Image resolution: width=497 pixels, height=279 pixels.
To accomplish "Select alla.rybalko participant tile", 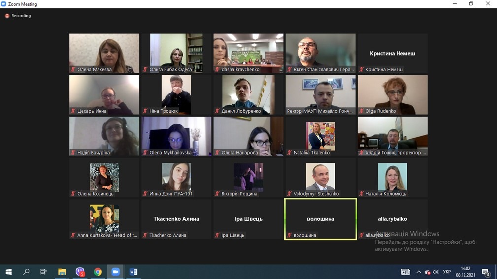I will (x=393, y=219).
